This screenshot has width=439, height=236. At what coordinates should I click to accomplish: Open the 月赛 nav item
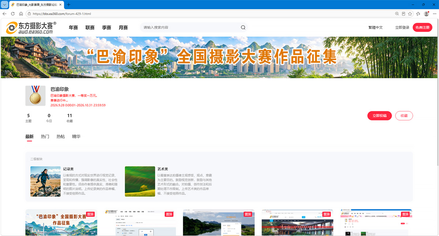[x=123, y=27]
